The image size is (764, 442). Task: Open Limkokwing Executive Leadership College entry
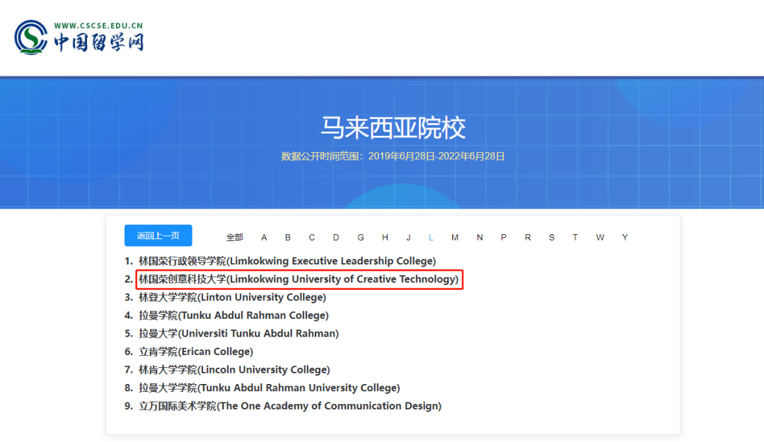tap(287, 261)
